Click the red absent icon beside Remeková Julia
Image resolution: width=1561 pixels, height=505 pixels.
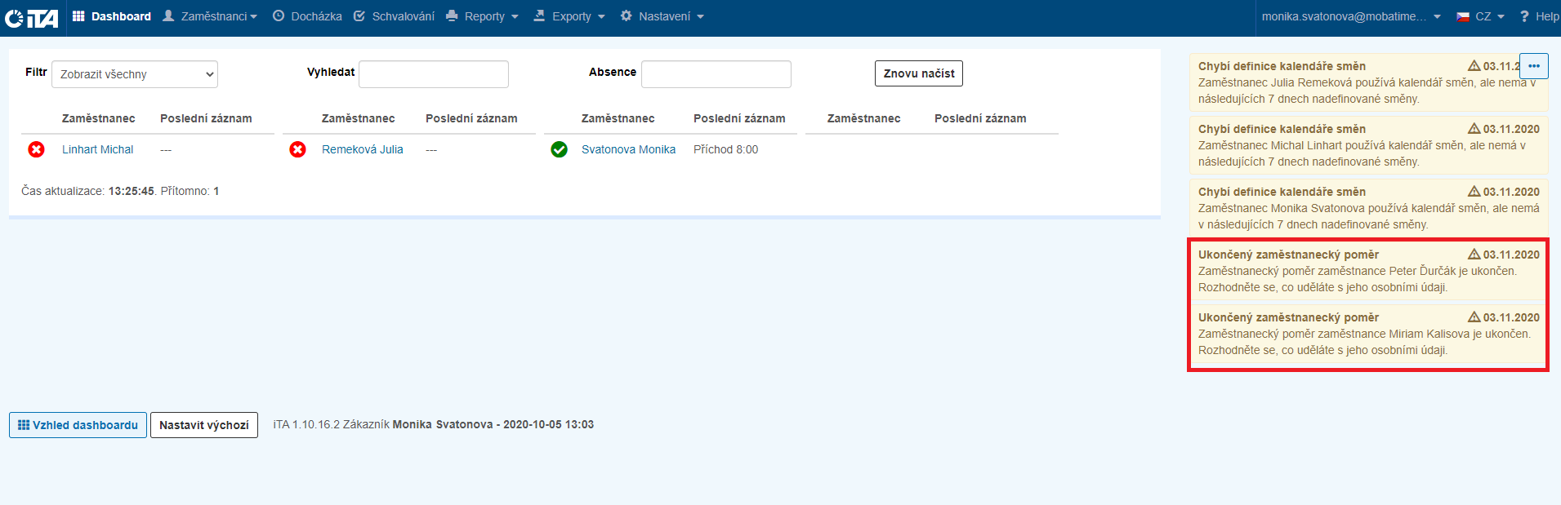coord(297,149)
